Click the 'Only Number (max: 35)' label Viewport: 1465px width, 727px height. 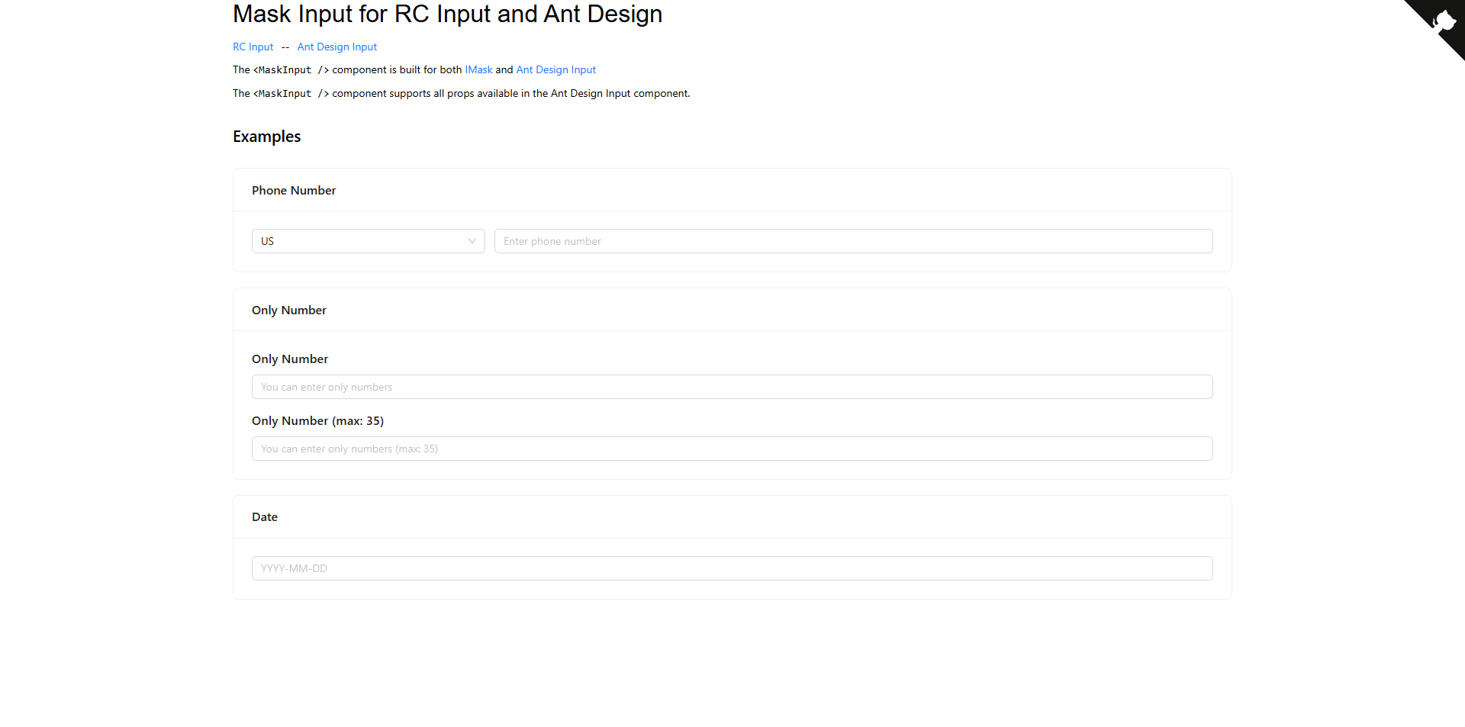click(x=317, y=421)
